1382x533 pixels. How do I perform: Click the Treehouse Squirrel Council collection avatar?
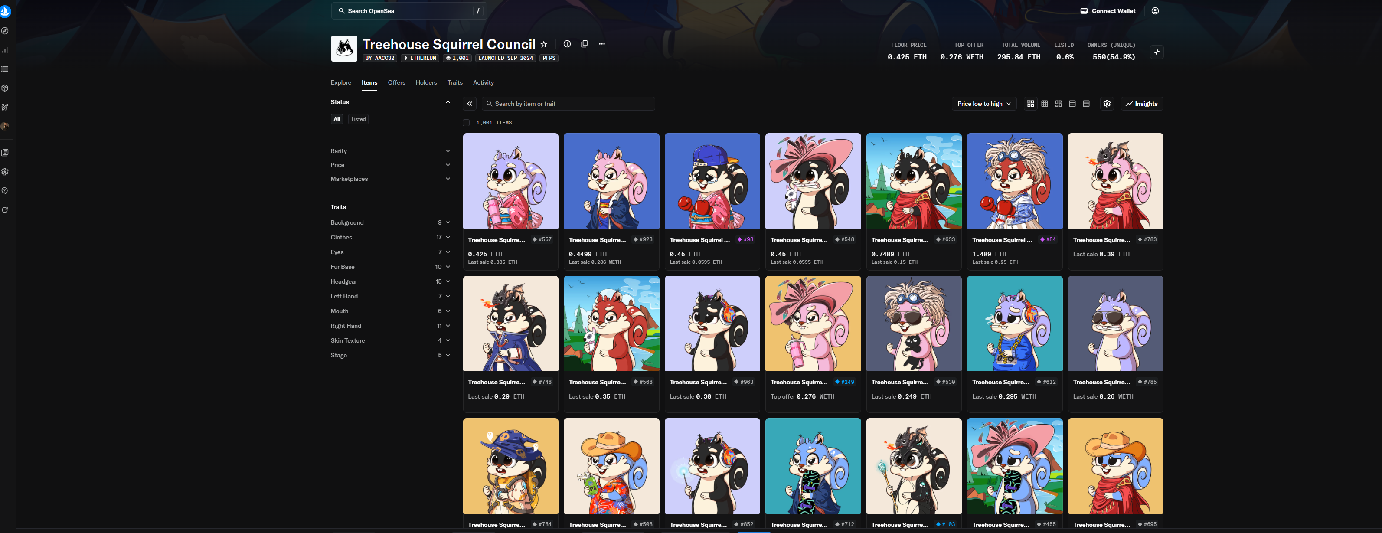click(344, 48)
